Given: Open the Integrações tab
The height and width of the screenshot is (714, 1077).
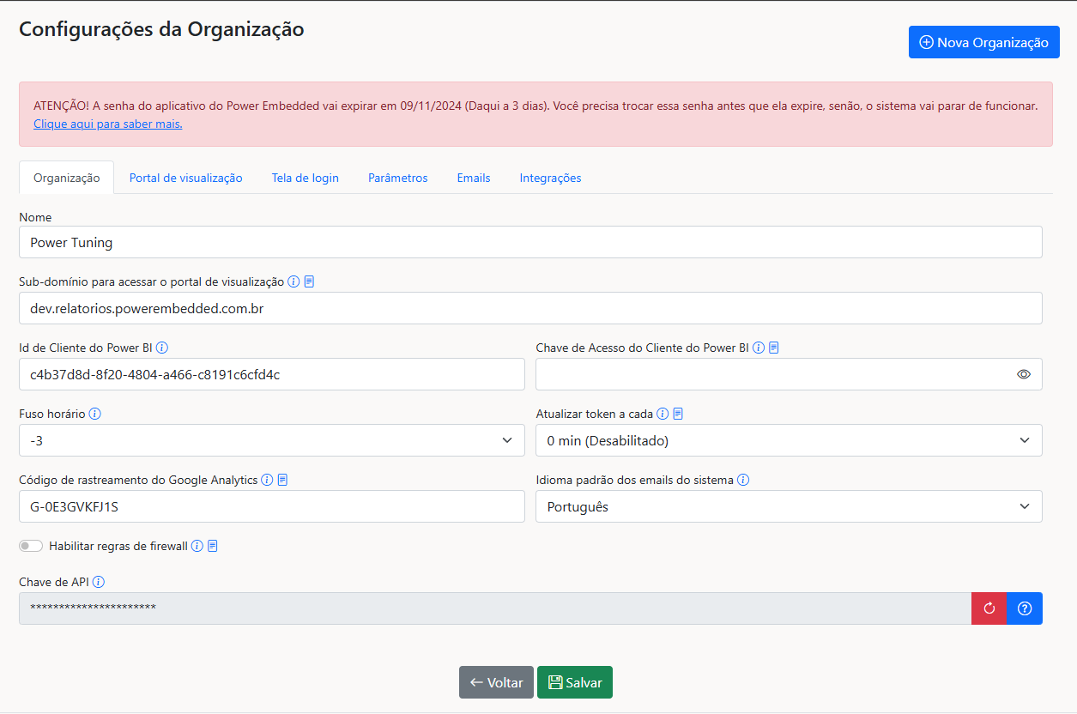Looking at the screenshot, I should point(551,178).
